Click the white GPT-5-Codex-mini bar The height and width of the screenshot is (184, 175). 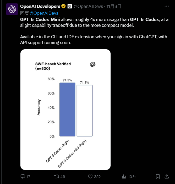coord(84,111)
